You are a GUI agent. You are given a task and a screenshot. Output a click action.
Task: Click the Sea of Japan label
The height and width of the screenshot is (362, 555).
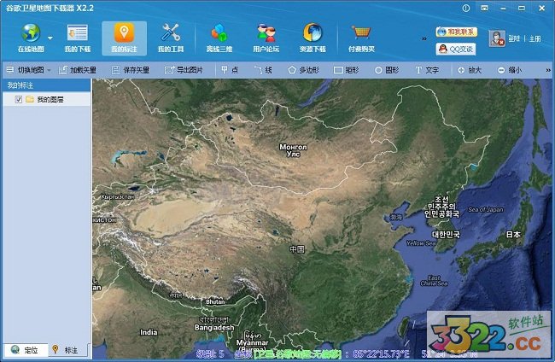pyautogui.click(x=486, y=209)
